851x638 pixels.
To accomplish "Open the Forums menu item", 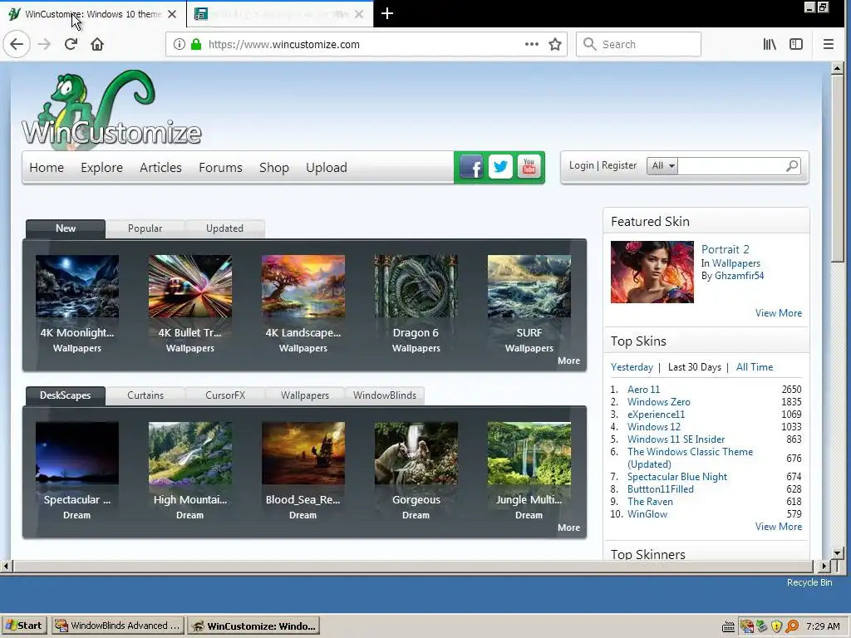I will pos(220,168).
